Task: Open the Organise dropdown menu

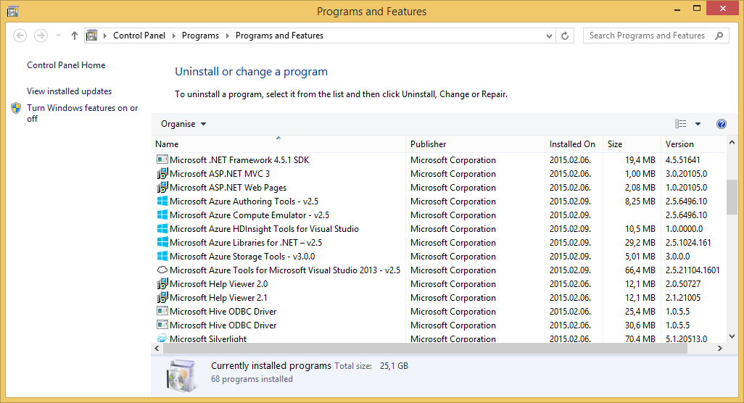Action: pyautogui.click(x=183, y=124)
